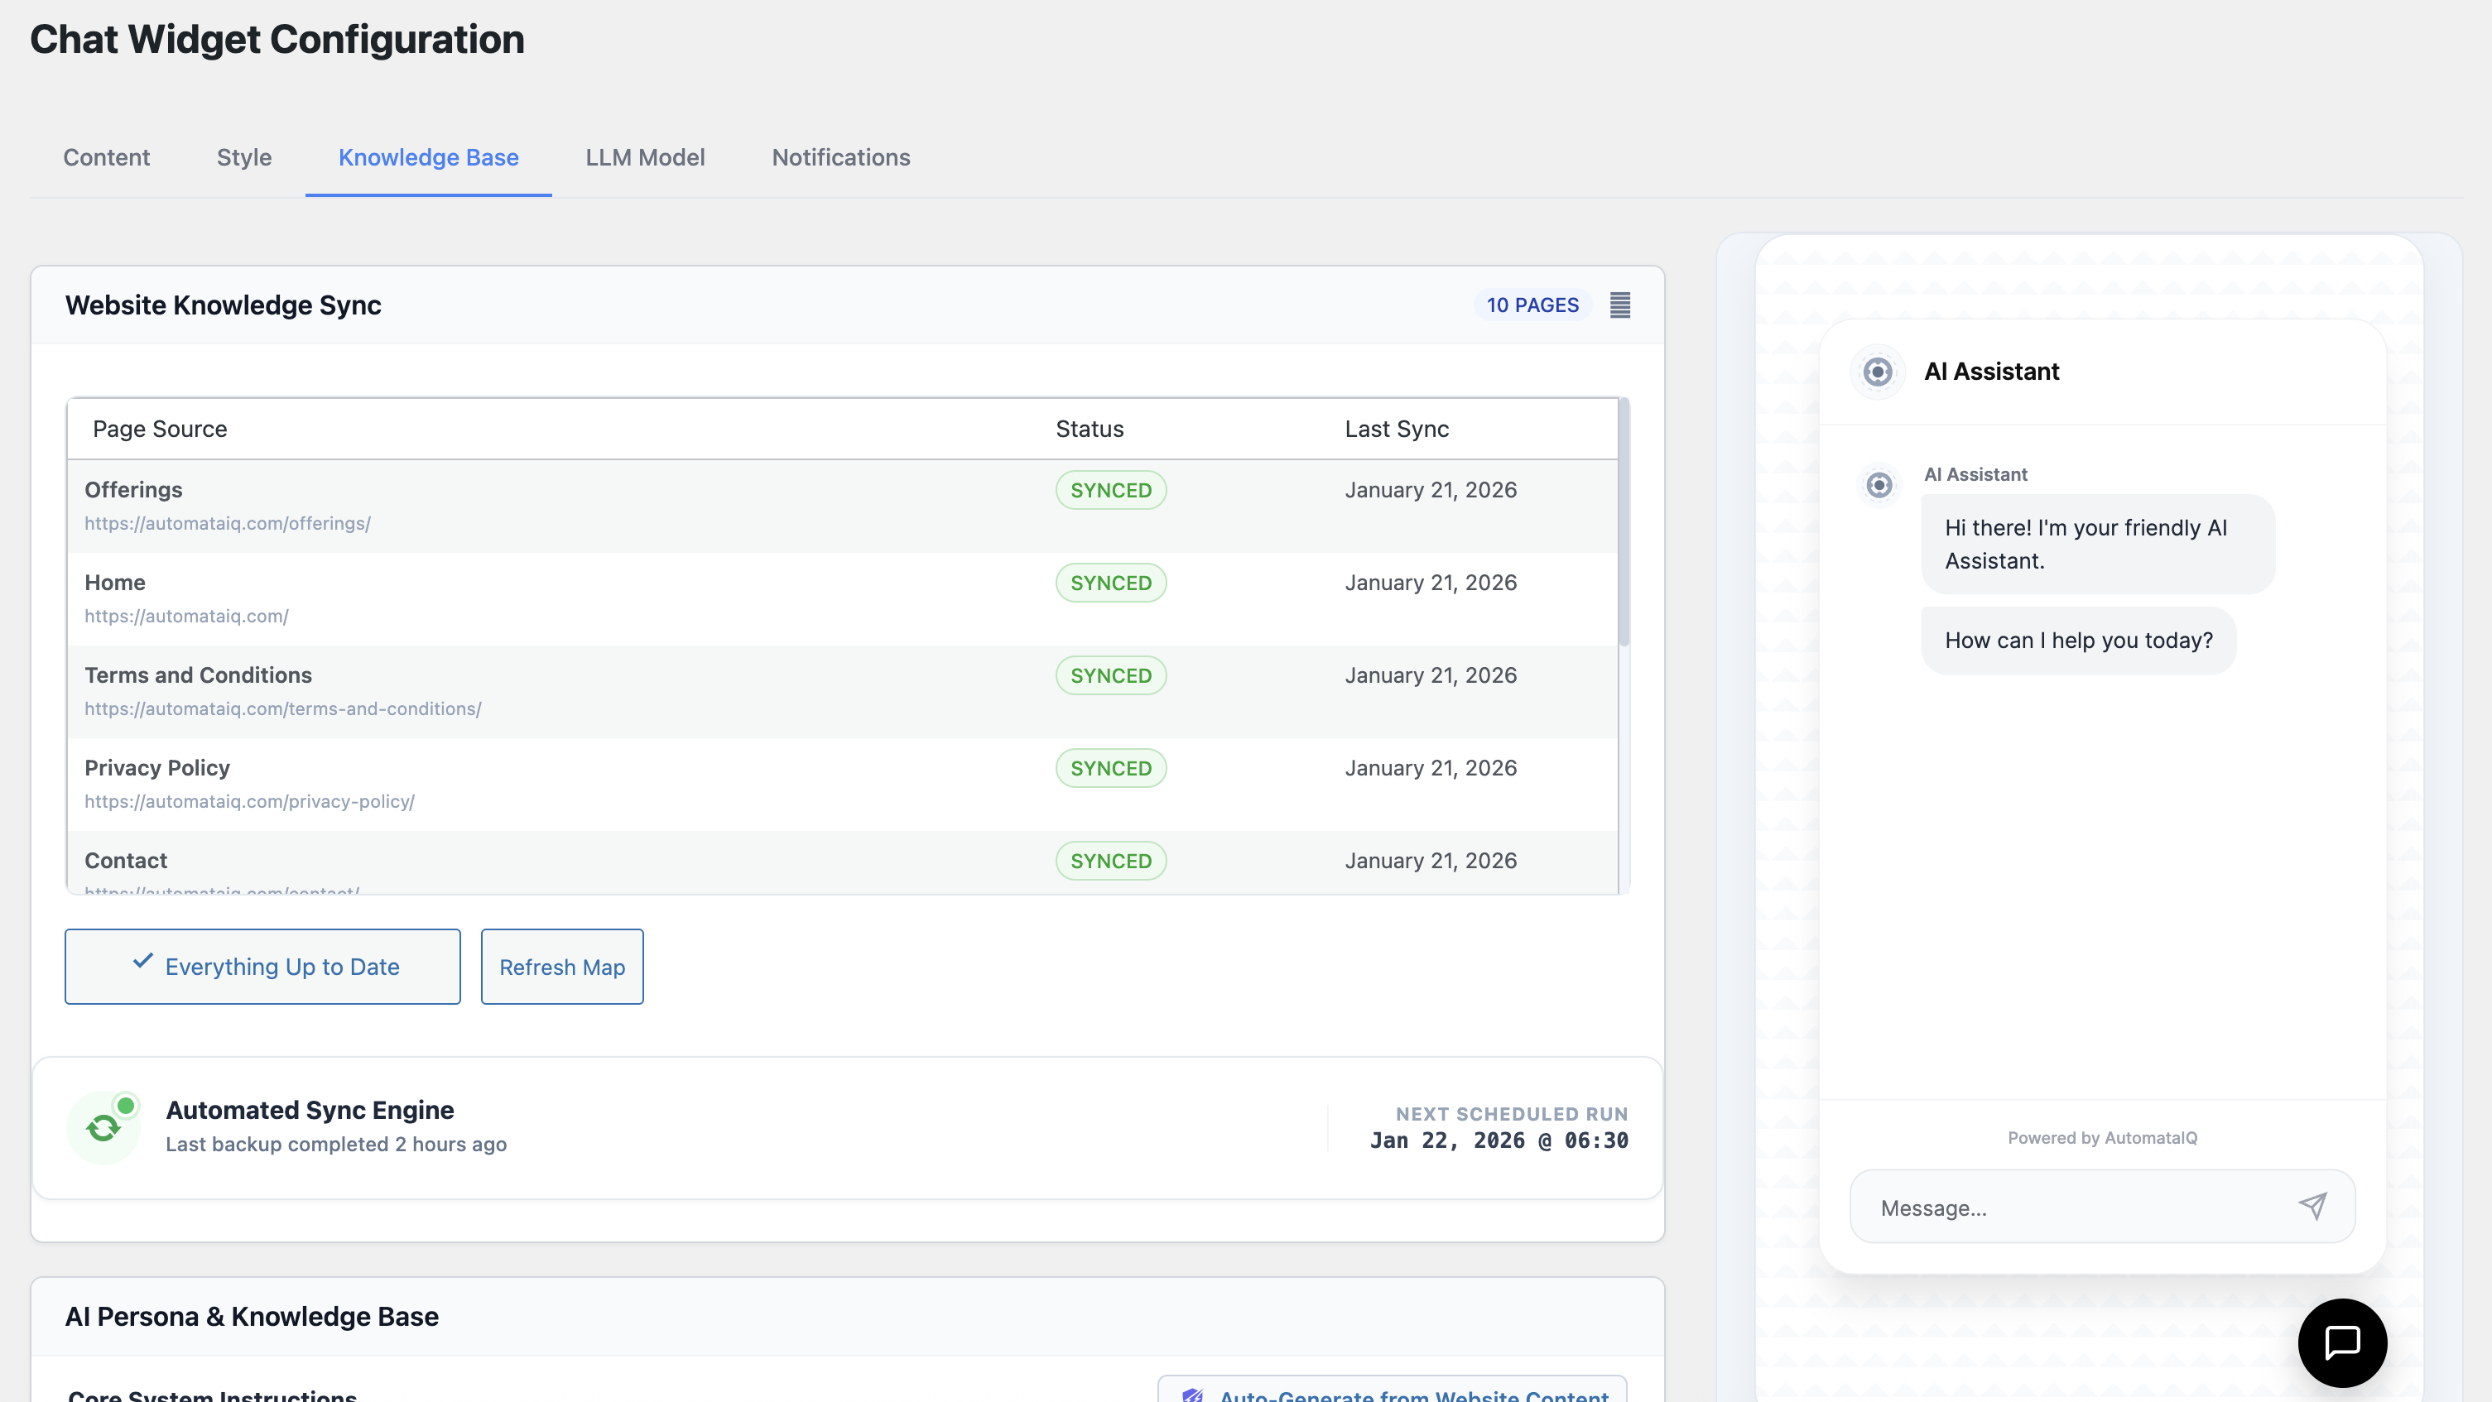Click the 10 PAGES badge
Screen dimensions: 2492x1402
(1532, 305)
